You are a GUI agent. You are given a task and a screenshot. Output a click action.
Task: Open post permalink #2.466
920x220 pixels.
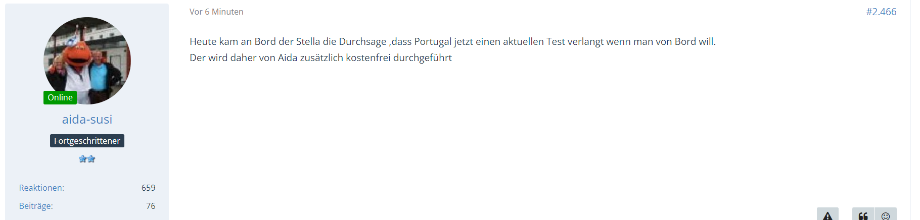click(x=881, y=12)
